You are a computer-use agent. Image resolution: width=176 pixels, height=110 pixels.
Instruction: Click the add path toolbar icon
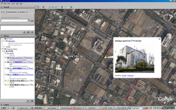[x=53, y=7]
